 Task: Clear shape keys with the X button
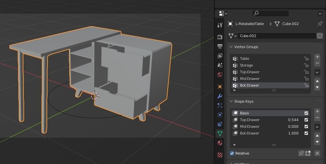[x=317, y=153]
